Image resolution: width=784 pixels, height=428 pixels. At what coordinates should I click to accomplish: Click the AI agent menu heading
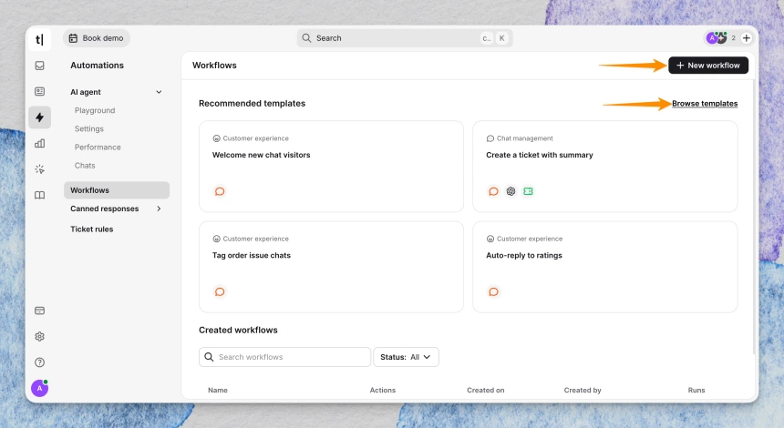[x=86, y=92]
